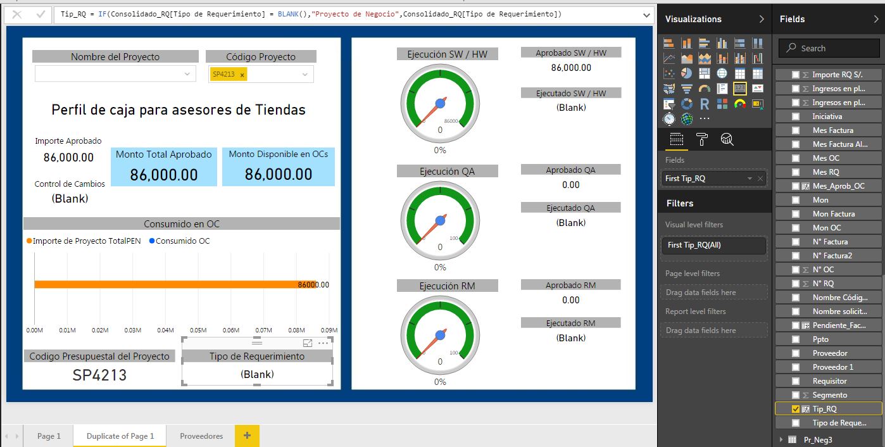Image resolution: width=885 pixels, height=447 pixels.
Task: Enable the Segmento field checkbox
Action: 796,395
